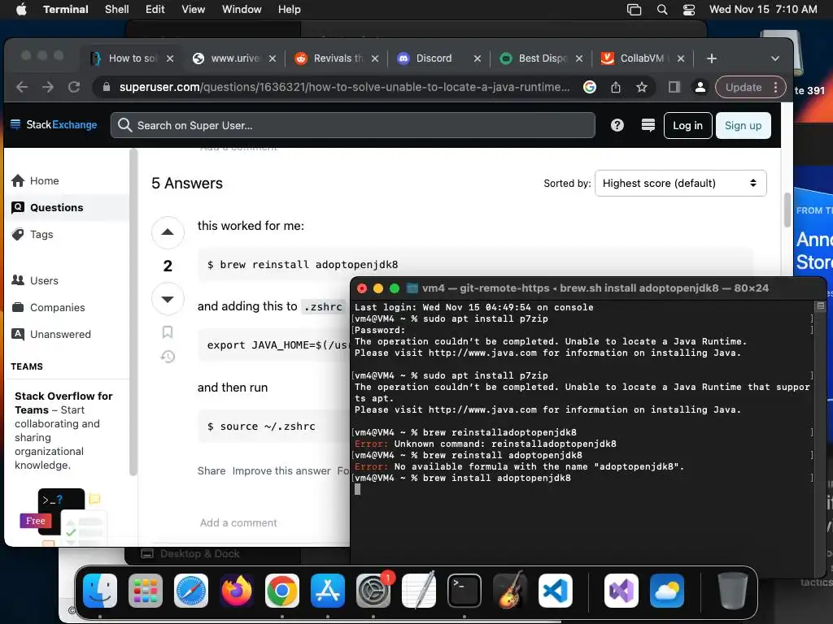Open Google Chrome from the Dock

282,591
